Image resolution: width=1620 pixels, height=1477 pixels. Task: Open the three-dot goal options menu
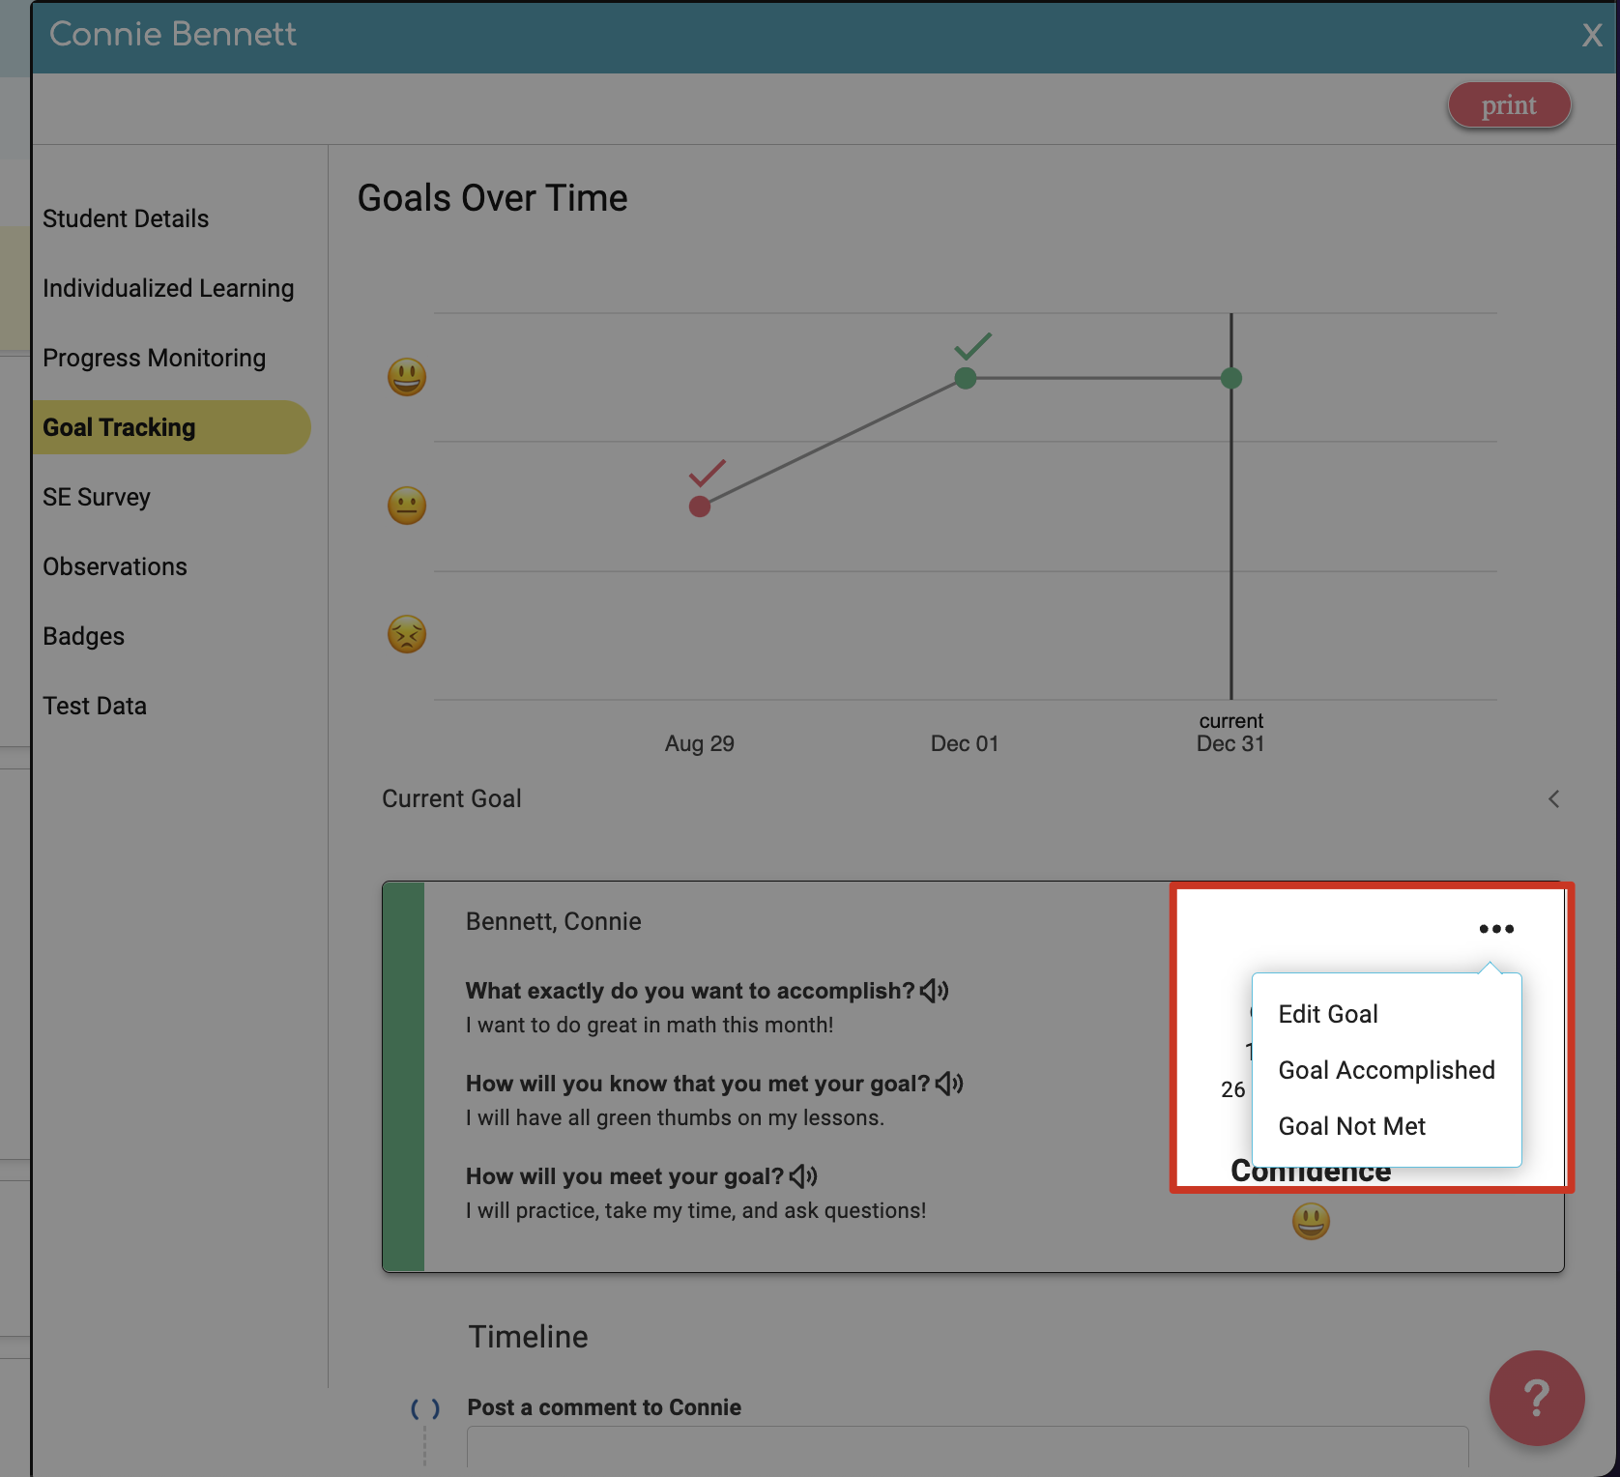coord(1496,928)
